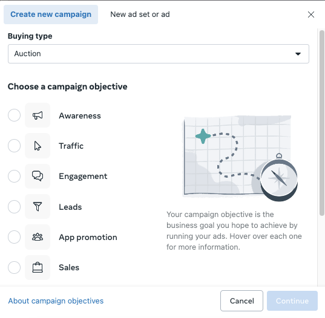Click the App promotion people icon
325x318 pixels.
pos(38,237)
